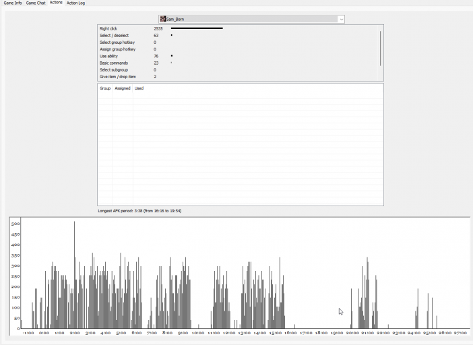Image resolution: width=473 pixels, height=345 pixels.
Task: Click the 500 value on graph axis
Action: [x=15, y=224]
